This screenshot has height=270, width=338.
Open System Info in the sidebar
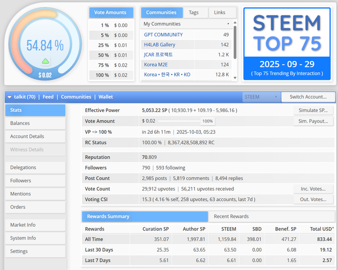point(35,238)
